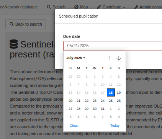The width and height of the screenshot is (162, 139).
Task: Click magnifier icon in Back to search
Action: [11, 24]
